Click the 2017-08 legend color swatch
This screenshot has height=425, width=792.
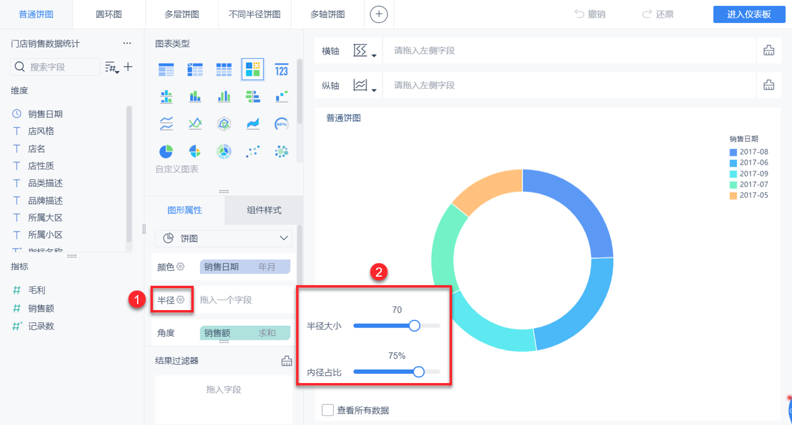point(734,152)
